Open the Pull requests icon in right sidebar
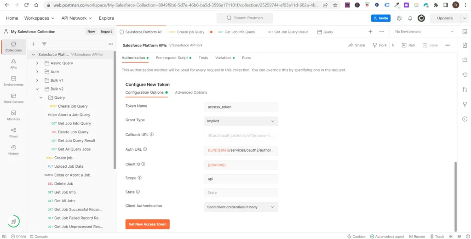Screen dimensions: 471x239 click(465, 90)
